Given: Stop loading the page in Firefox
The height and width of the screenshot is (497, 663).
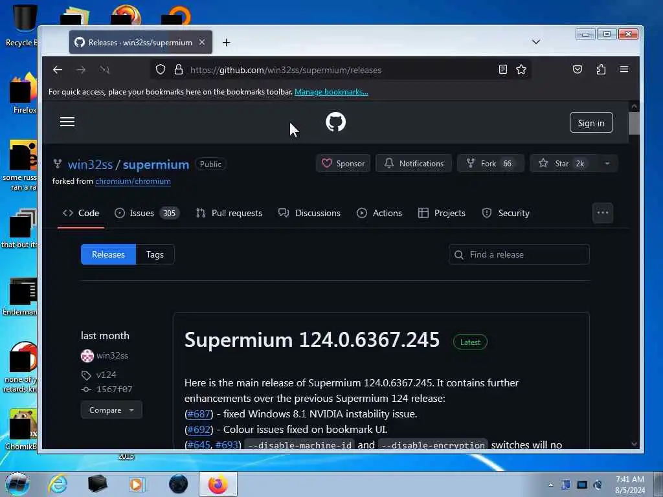Looking at the screenshot, I should click(x=104, y=70).
